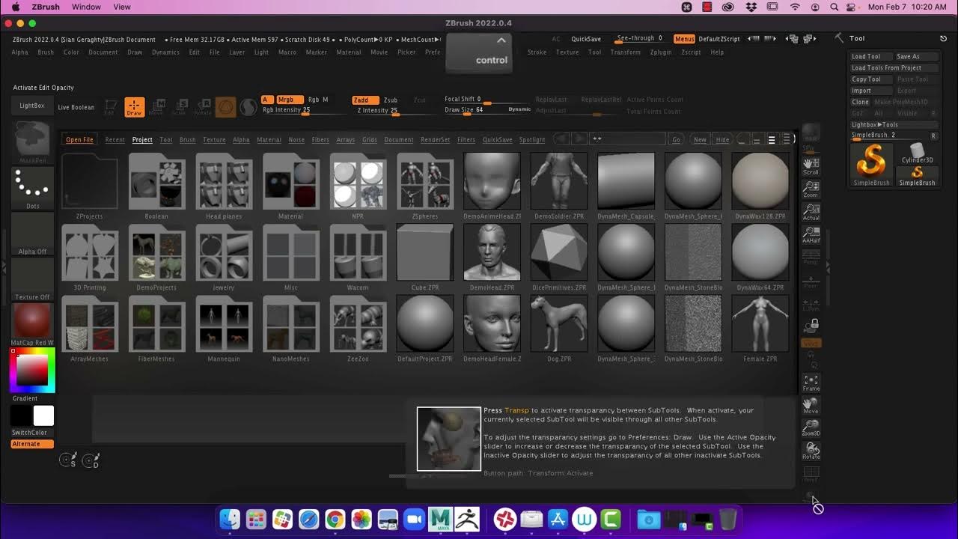This screenshot has height=539, width=958.
Task: Open the Window menu in macOS menu bar
Action: click(86, 7)
